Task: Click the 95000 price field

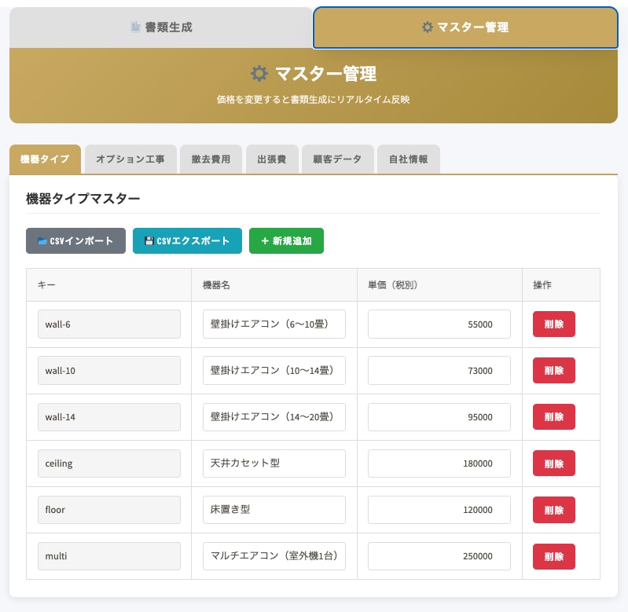Action: [439, 417]
